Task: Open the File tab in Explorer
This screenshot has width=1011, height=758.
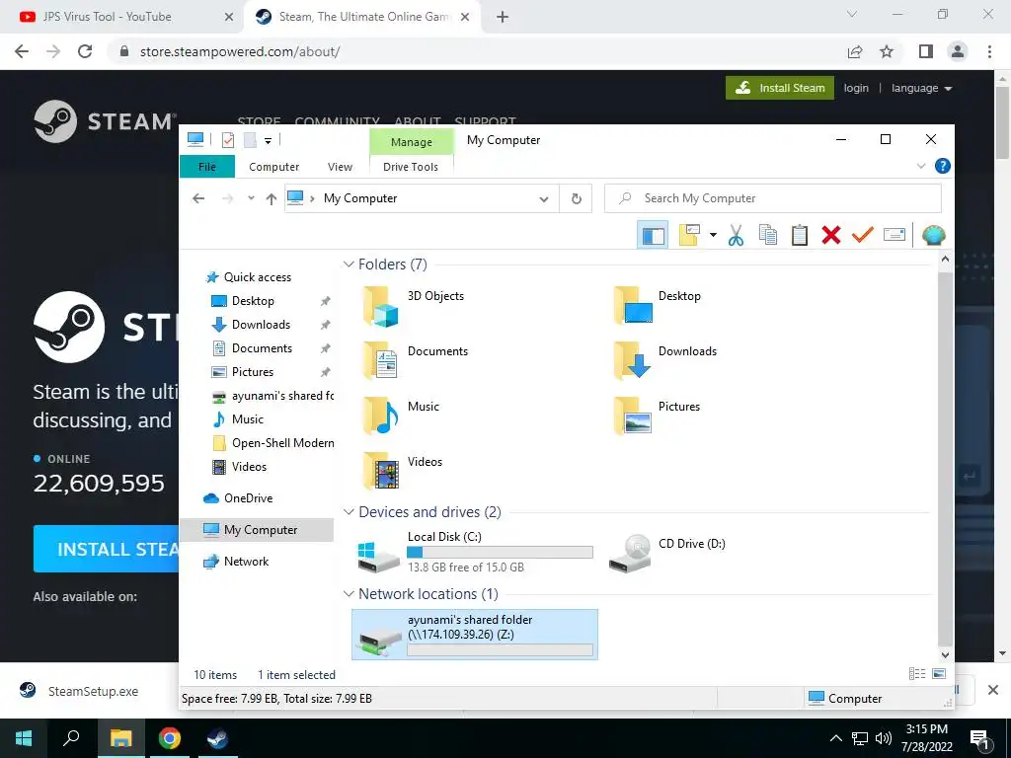Action: (207, 167)
